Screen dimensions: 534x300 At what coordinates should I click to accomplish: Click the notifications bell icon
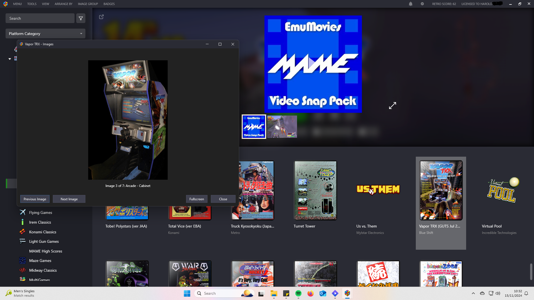point(411,4)
